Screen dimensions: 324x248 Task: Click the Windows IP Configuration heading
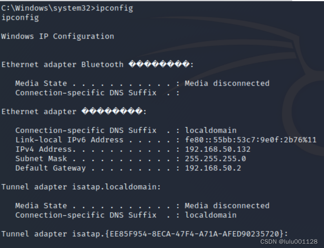click(x=58, y=36)
